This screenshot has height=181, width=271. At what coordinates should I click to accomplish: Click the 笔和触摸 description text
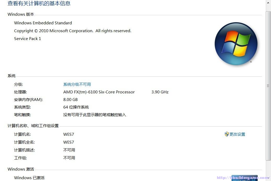[x=94, y=115]
